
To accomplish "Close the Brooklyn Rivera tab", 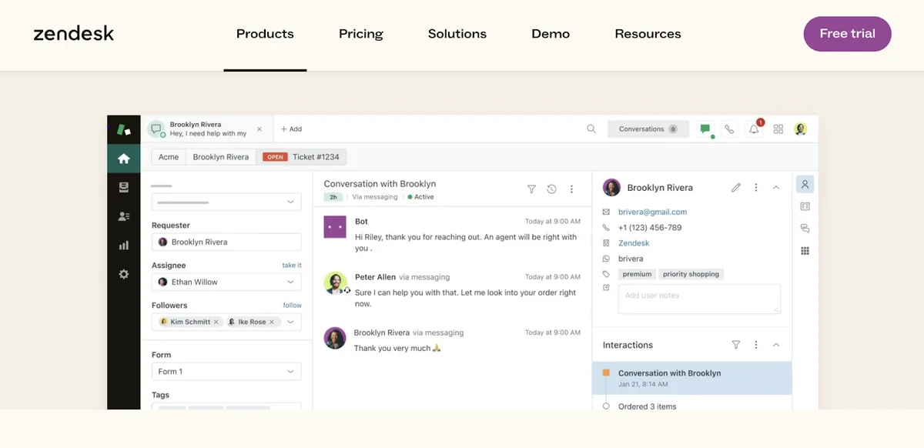I will coord(259,129).
